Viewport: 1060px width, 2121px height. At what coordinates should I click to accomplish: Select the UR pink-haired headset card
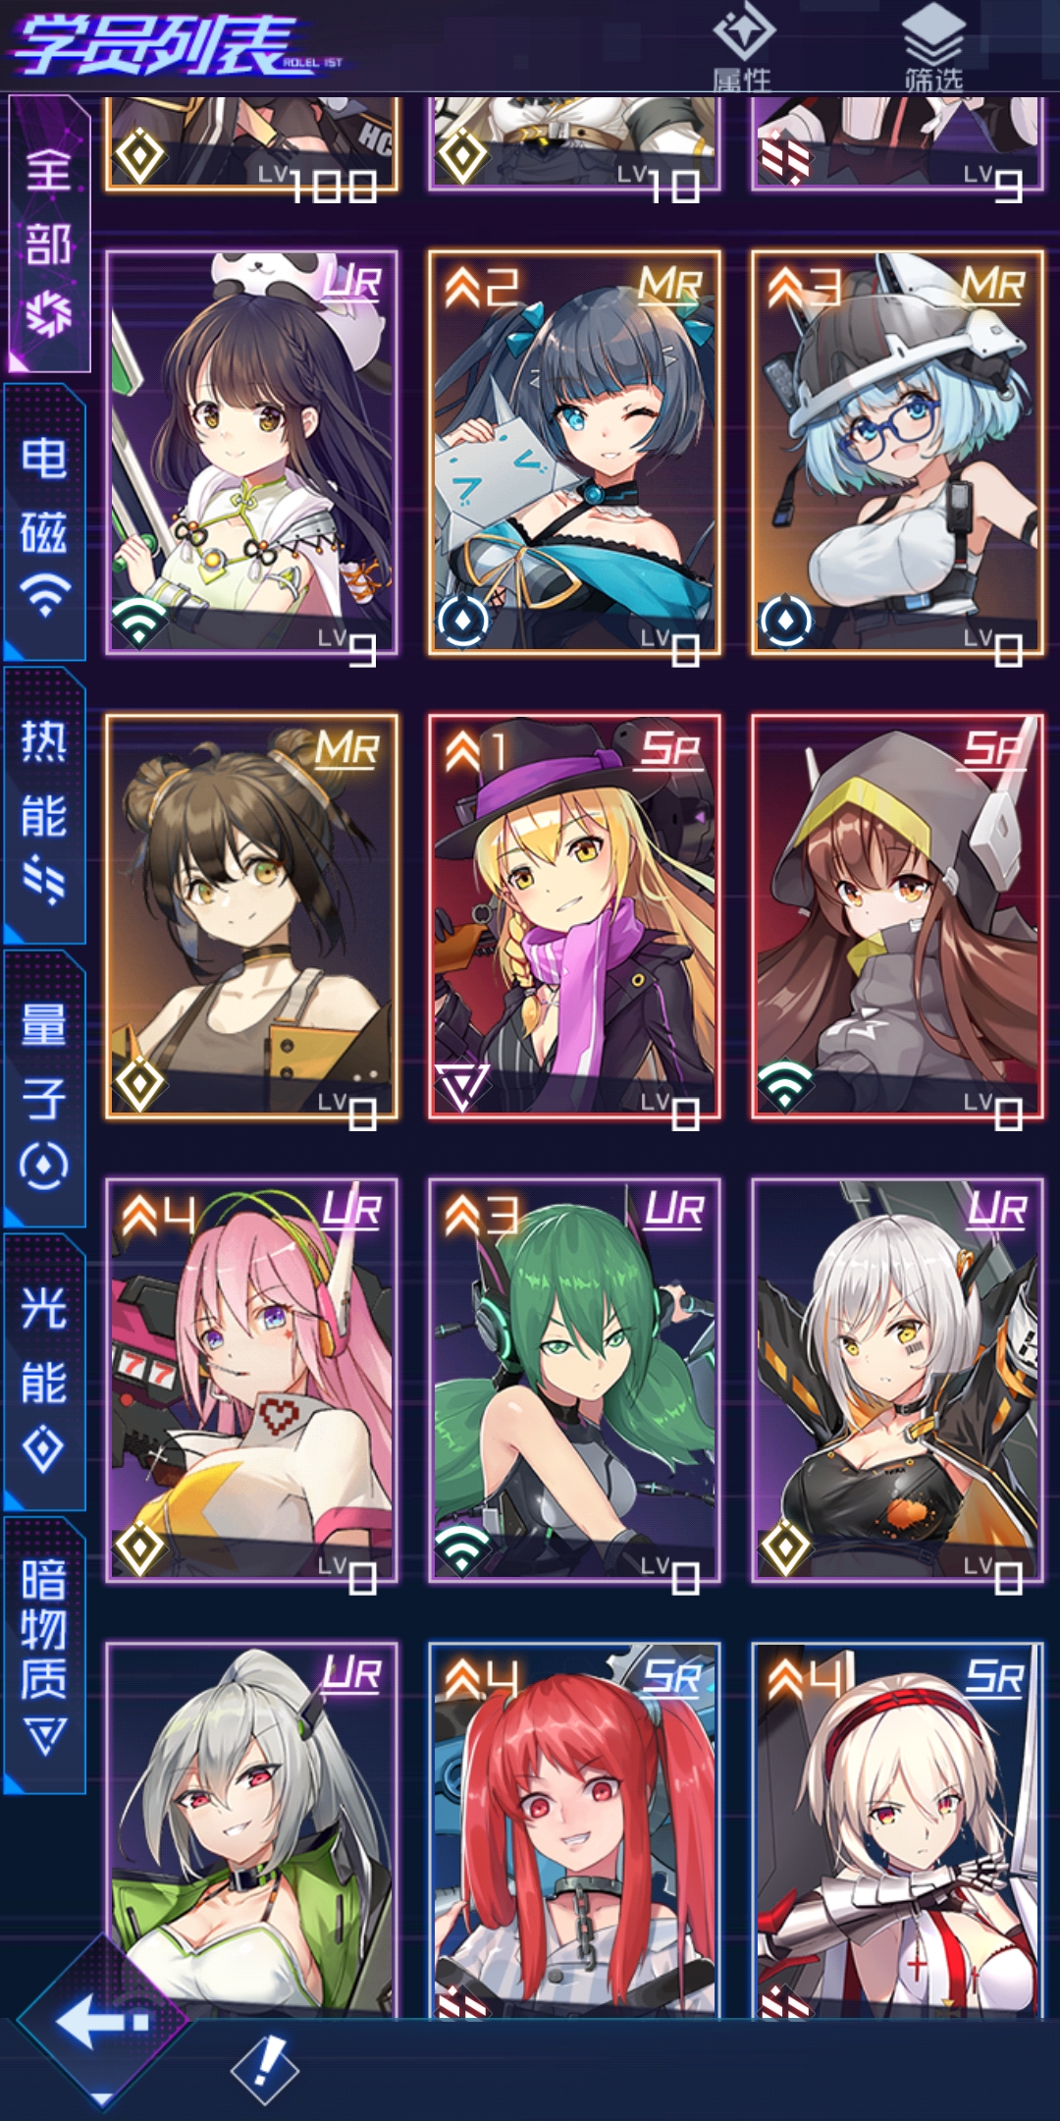pyautogui.click(x=252, y=1381)
